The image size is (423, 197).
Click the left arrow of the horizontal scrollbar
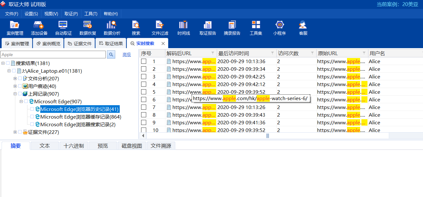[143, 136]
